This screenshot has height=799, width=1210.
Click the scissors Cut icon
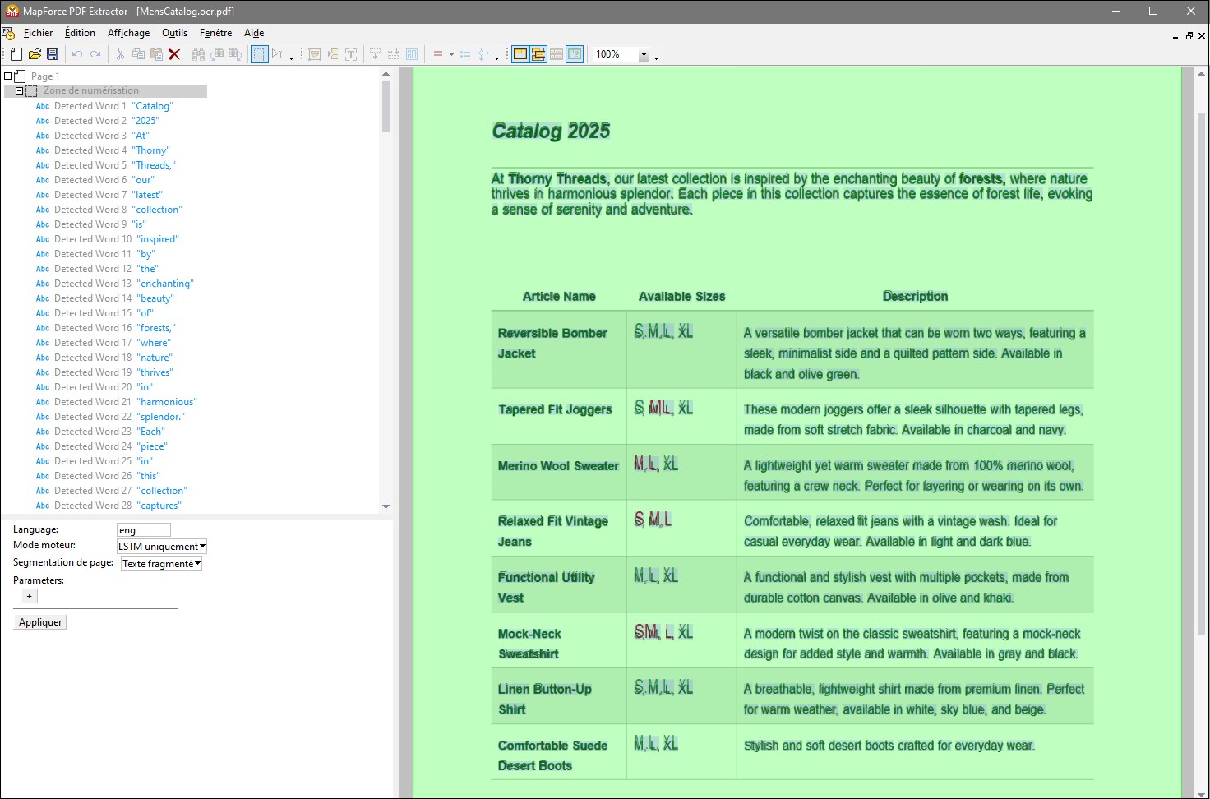pyautogui.click(x=120, y=54)
